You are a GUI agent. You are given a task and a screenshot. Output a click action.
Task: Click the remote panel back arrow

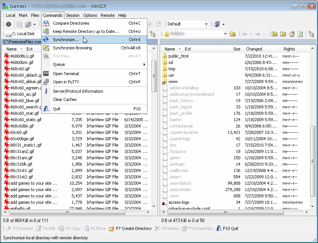point(245,34)
